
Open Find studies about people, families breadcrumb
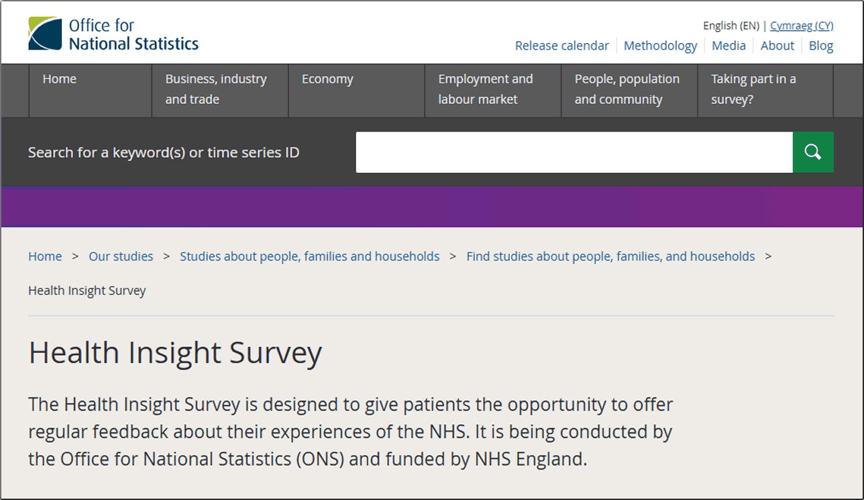pos(610,256)
